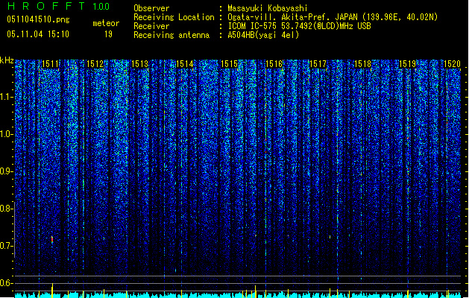Click the meteor label
Screen dimensions: 469x298
coord(106,23)
